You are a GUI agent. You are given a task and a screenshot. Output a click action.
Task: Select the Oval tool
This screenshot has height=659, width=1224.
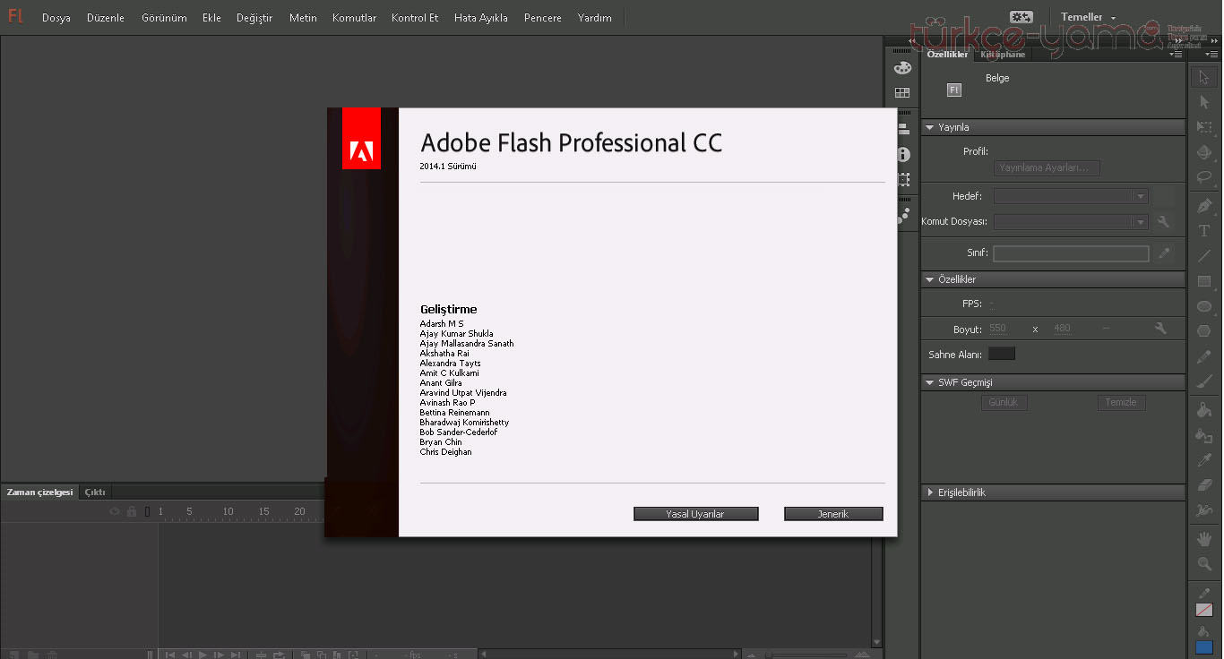[x=1204, y=306]
